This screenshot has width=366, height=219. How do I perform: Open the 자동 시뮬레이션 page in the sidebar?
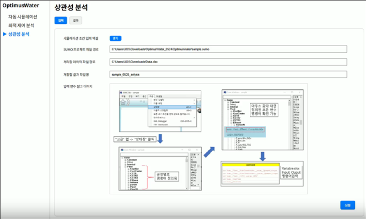[x=22, y=17]
